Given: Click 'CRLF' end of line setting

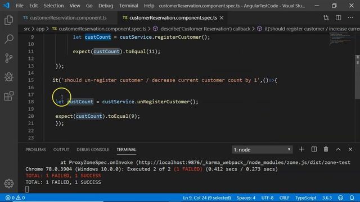Looking at the screenshot, I should pyautogui.click(x=284, y=198).
